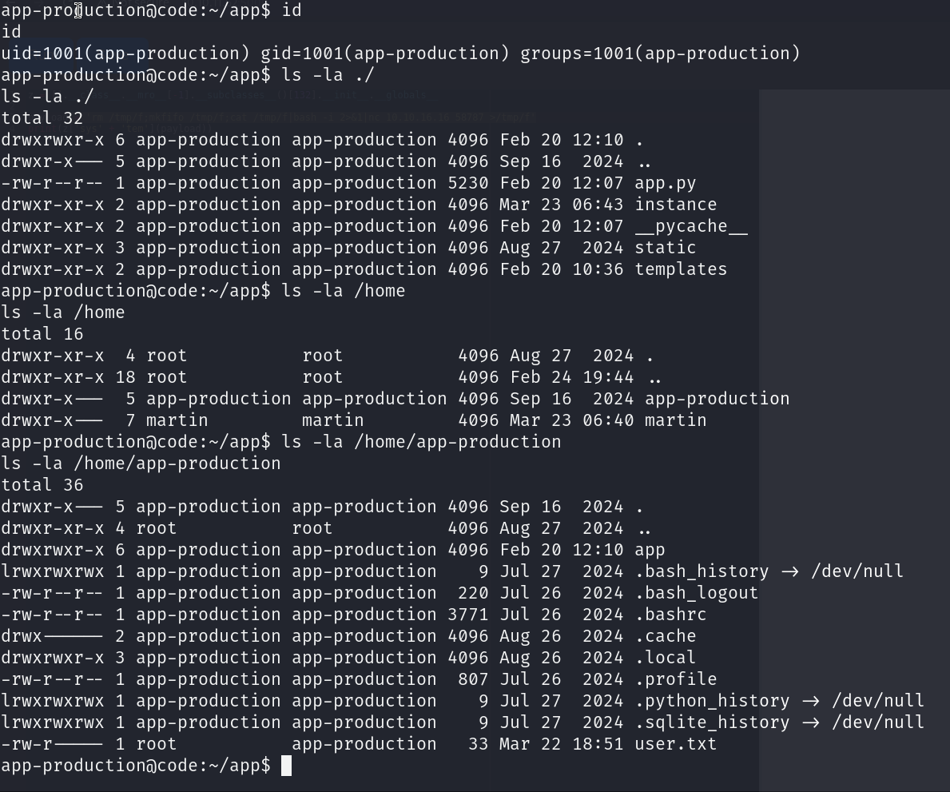This screenshot has height=792, width=950.
Task: Click the static directory name
Action: [665, 248]
